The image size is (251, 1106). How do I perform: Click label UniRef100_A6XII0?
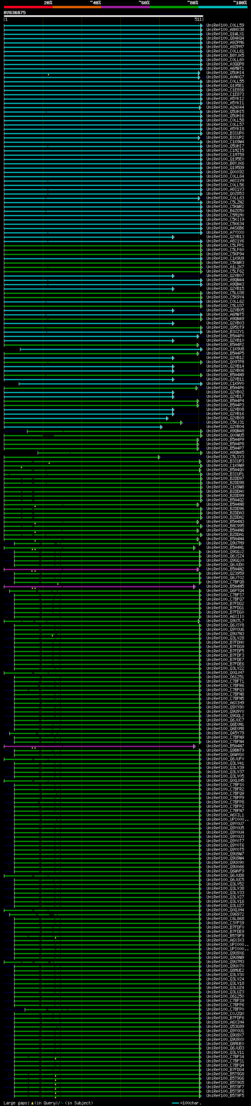point(225,617)
